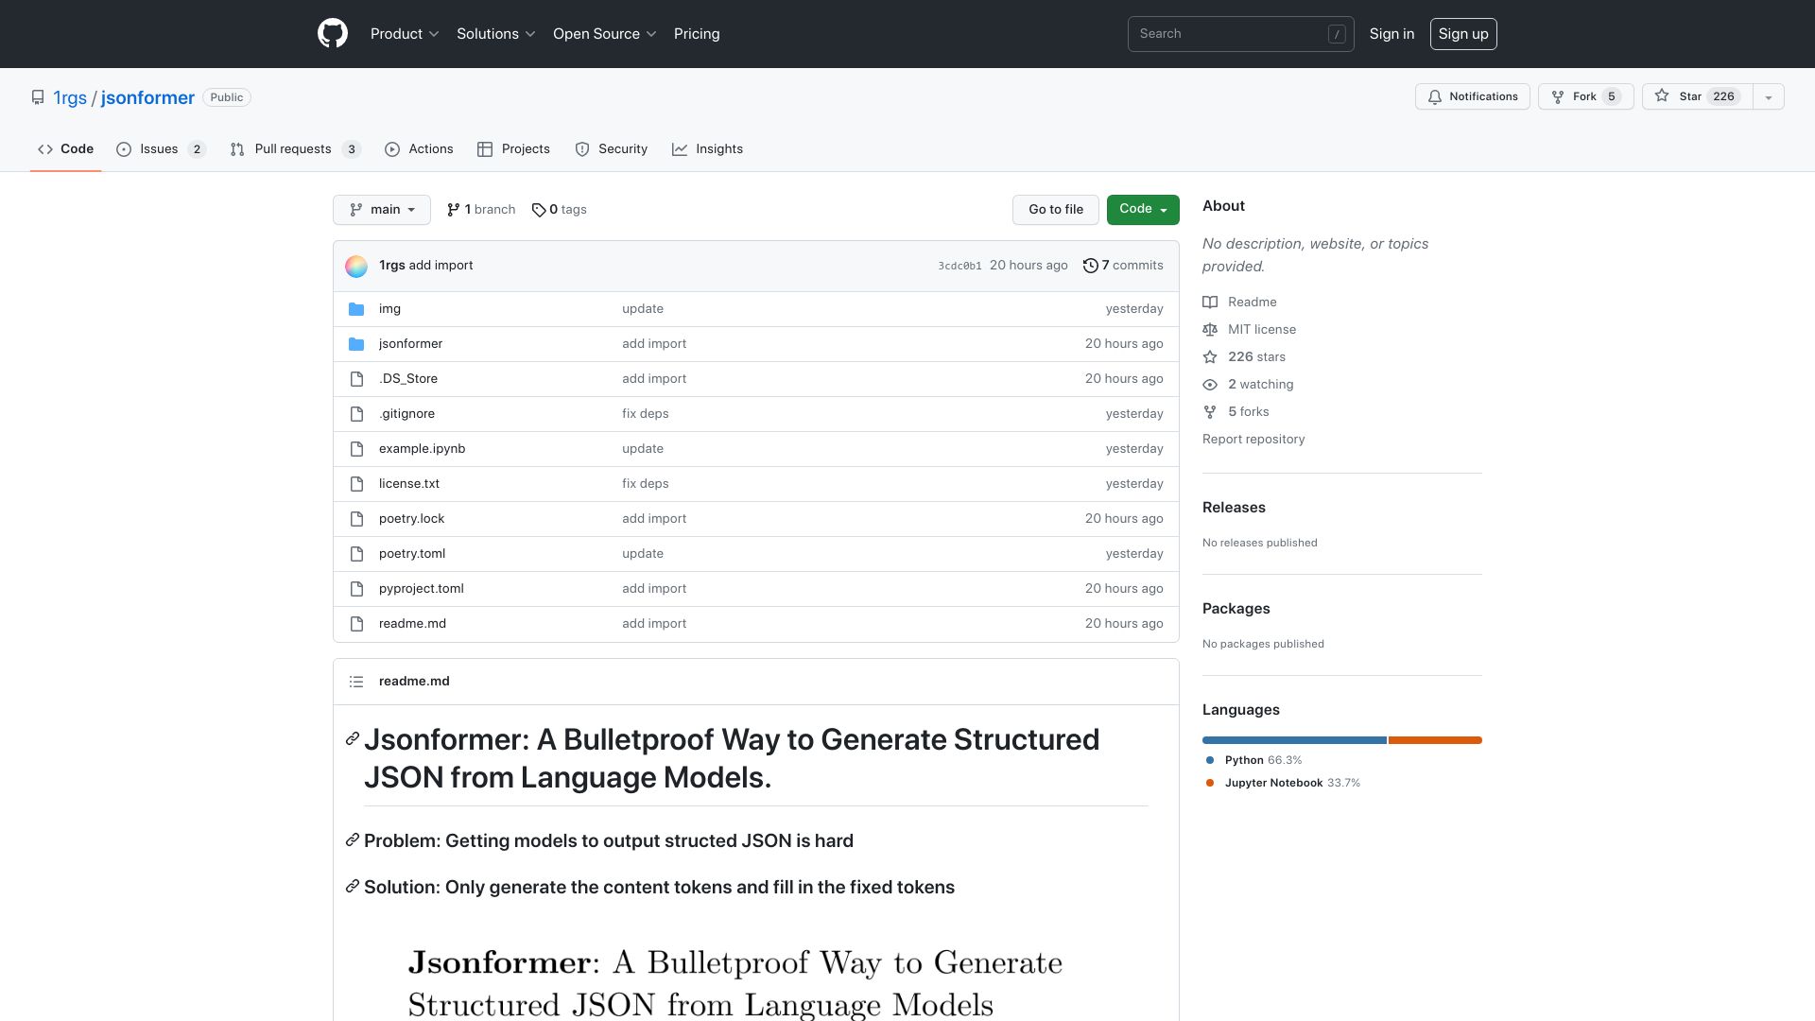
Task: Click the scale icon beside MIT license
Action: 1210,330
